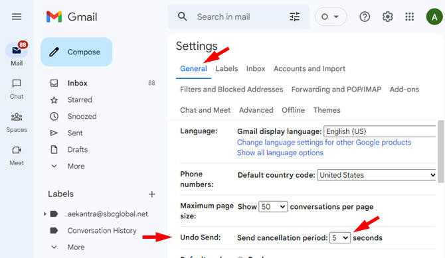This screenshot has width=445, height=258.
Task: Switch to the General settings tab
Action: click(x=193, y=68)
